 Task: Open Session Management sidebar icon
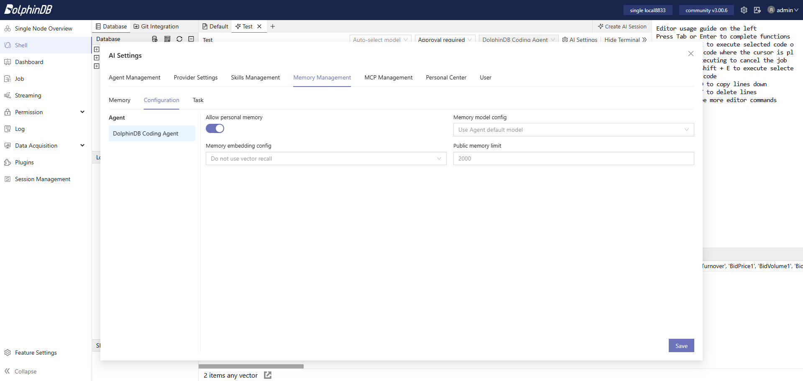(x=8, y=179)
